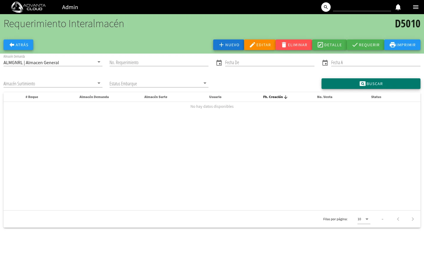Sort by Fh. Creación column header

pos(275,97)
